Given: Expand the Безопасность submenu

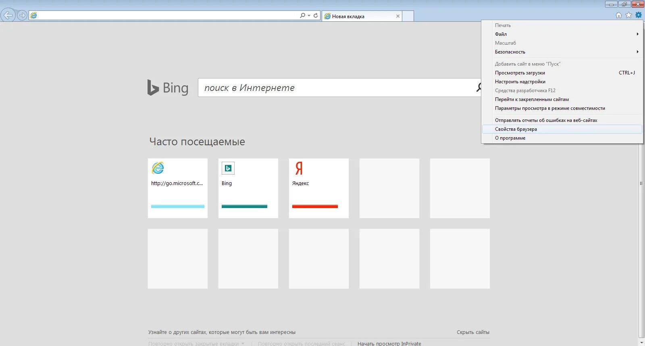Looking at the screenshot, I should 562,52.
